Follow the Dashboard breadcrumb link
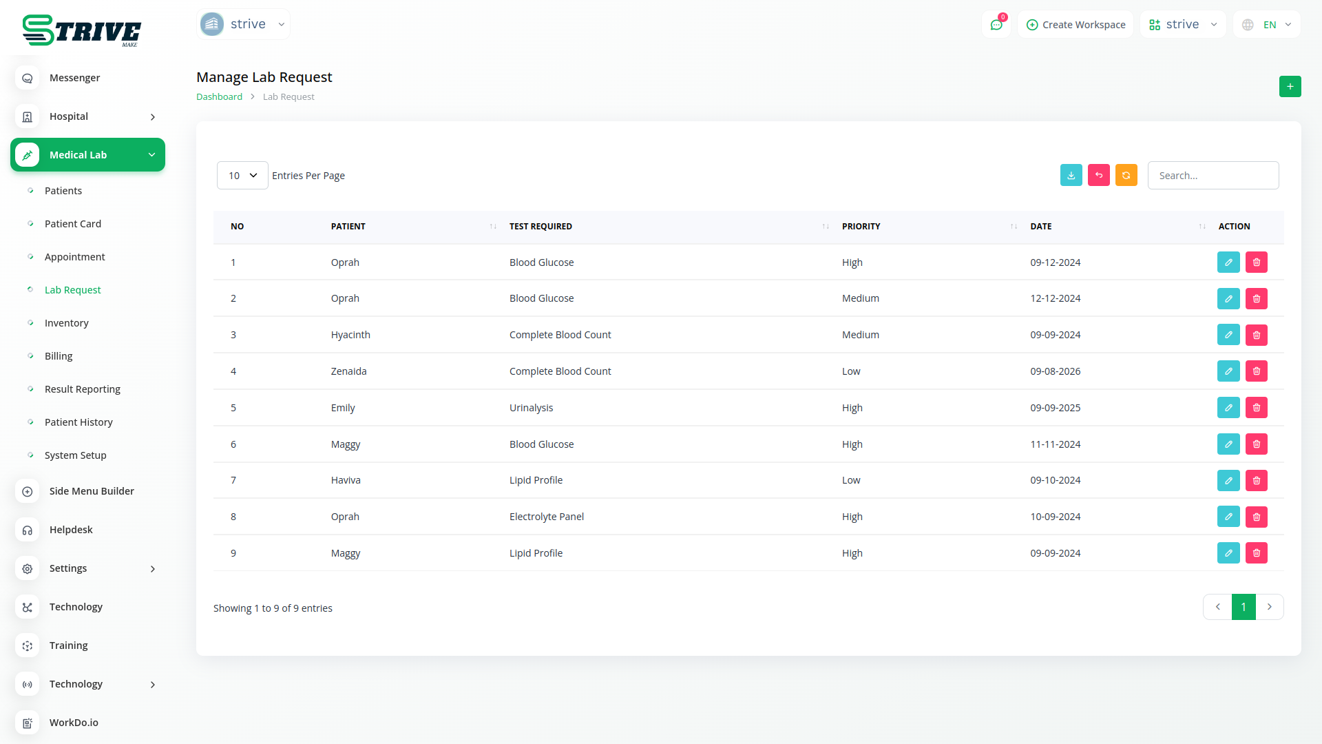Viewport: 1322px width, 744px height. tap(219, 97)
